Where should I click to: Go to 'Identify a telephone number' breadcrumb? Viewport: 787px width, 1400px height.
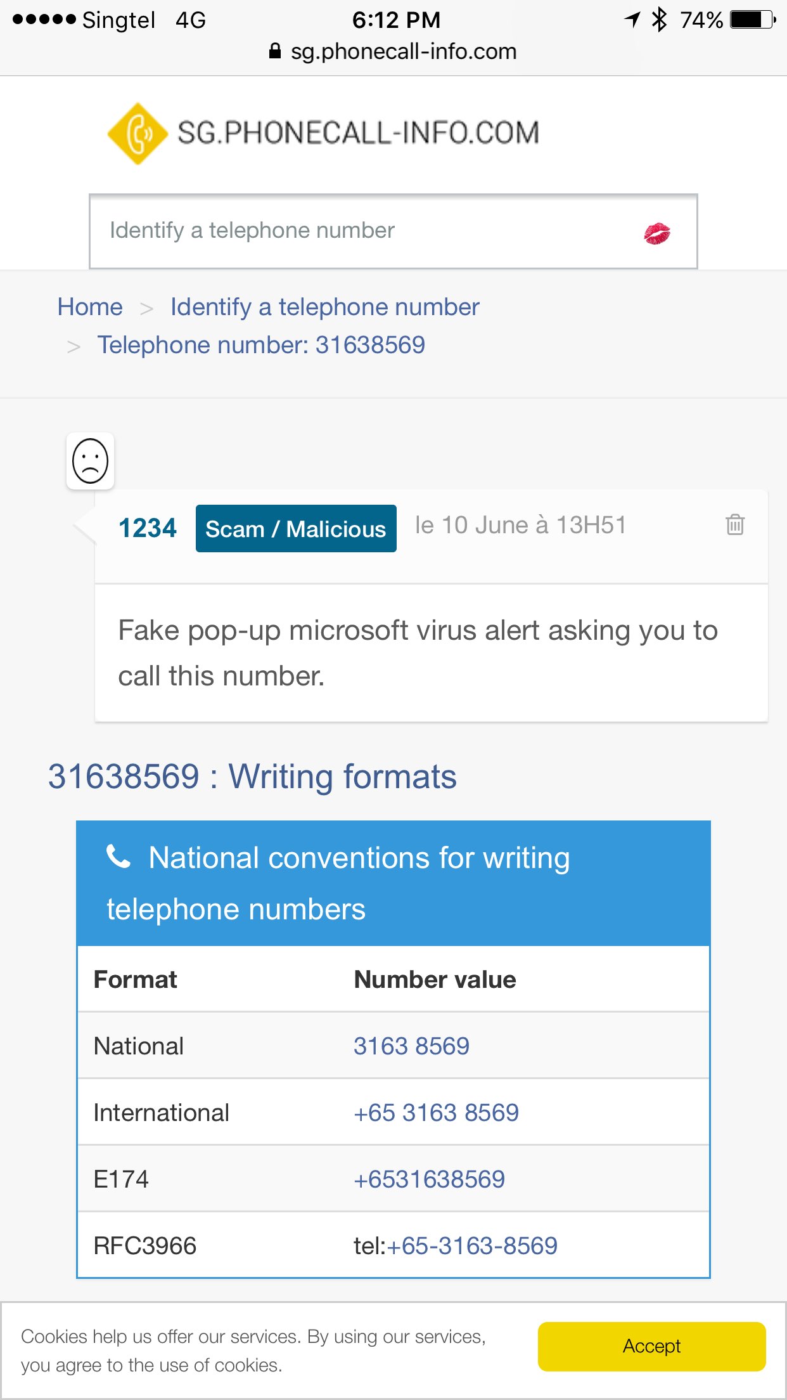[x=324, y=307]
